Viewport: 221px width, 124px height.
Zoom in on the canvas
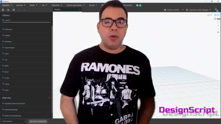(x=218, y=25)
